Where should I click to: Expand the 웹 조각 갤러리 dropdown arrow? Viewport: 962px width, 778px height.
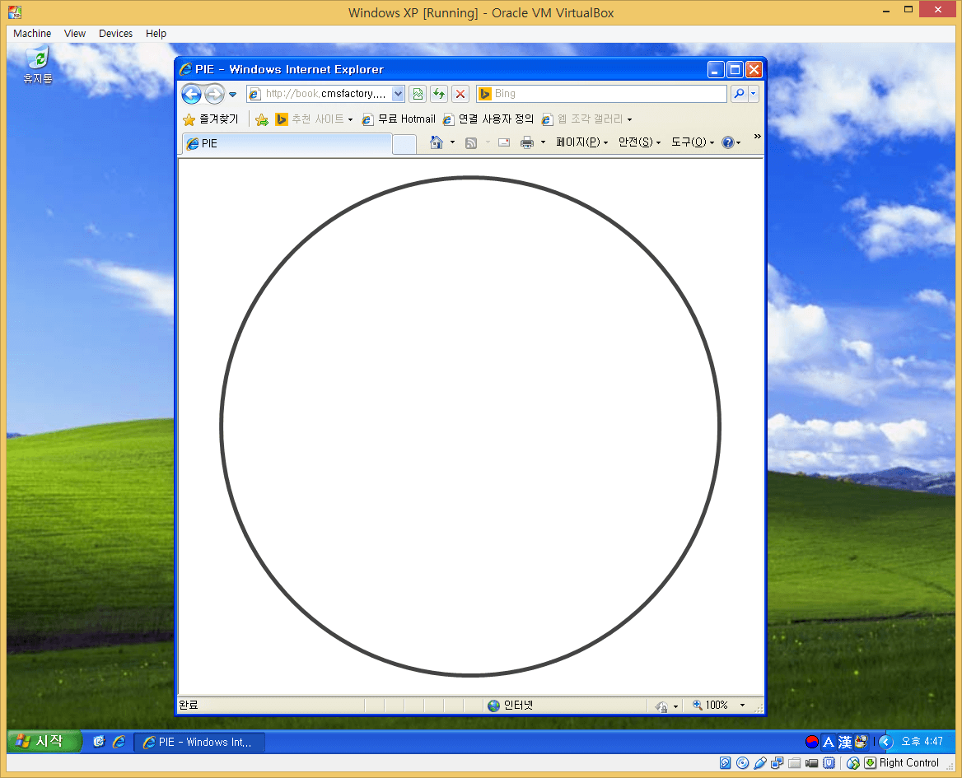pyautogui.click(x=629, y=119)
